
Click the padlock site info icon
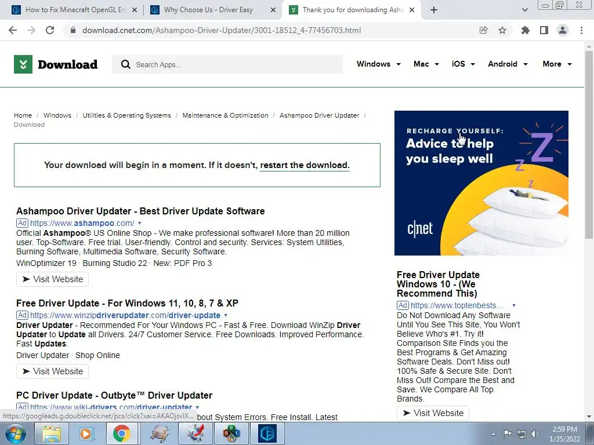pos(73,30)
